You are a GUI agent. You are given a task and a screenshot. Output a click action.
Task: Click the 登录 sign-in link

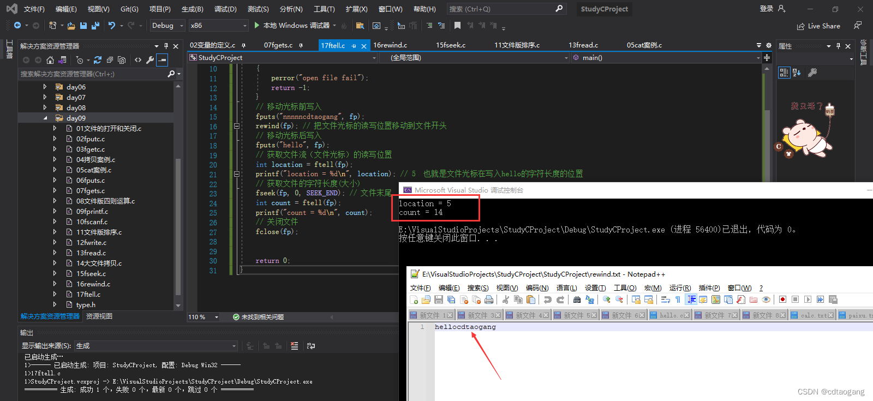767,9
